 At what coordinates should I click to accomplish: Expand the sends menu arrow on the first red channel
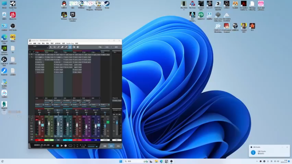tap(43, 98)
